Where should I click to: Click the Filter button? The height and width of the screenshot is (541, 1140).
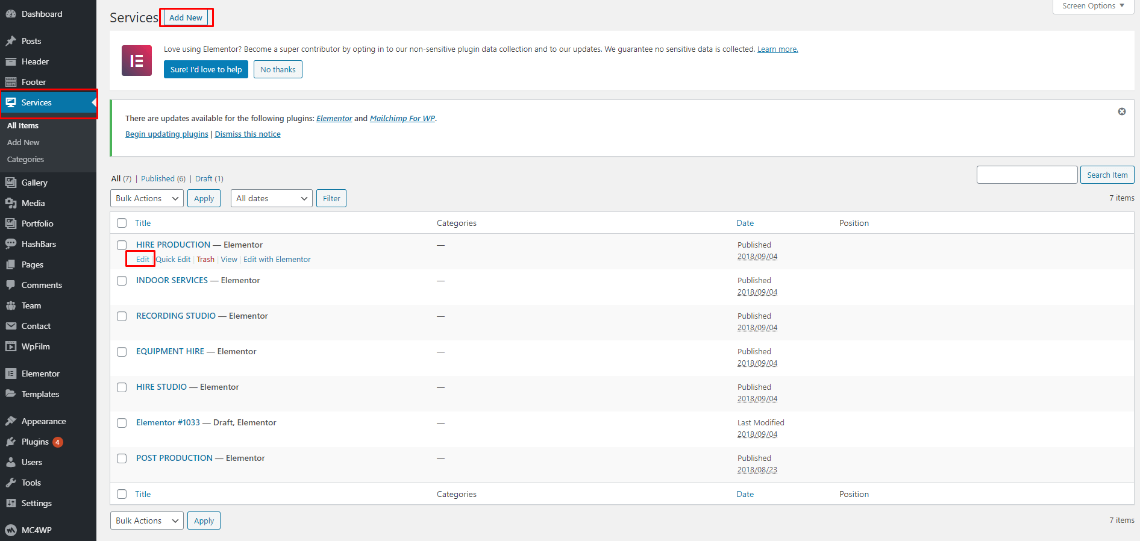click(331, 198)
